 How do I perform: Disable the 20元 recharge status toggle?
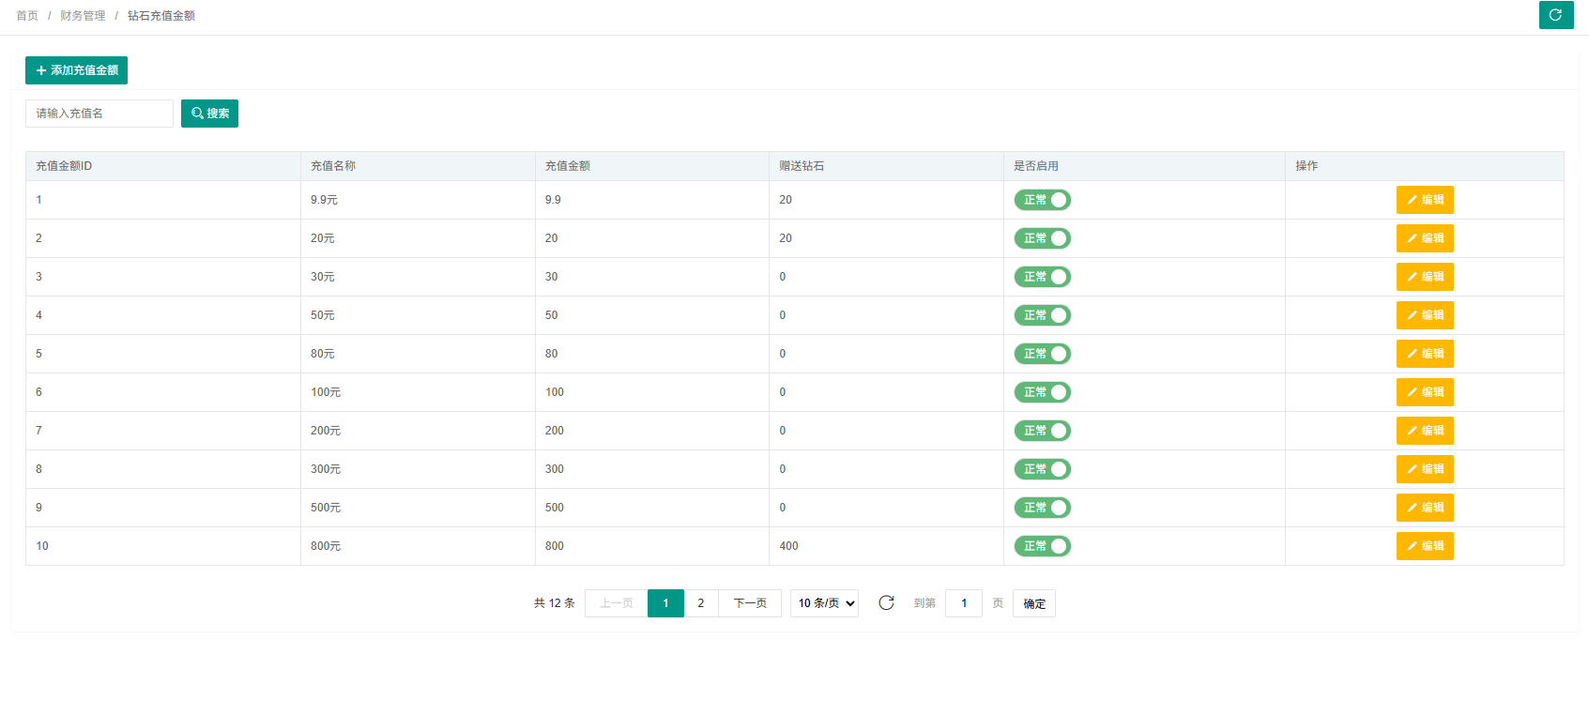click(1042, 238)
